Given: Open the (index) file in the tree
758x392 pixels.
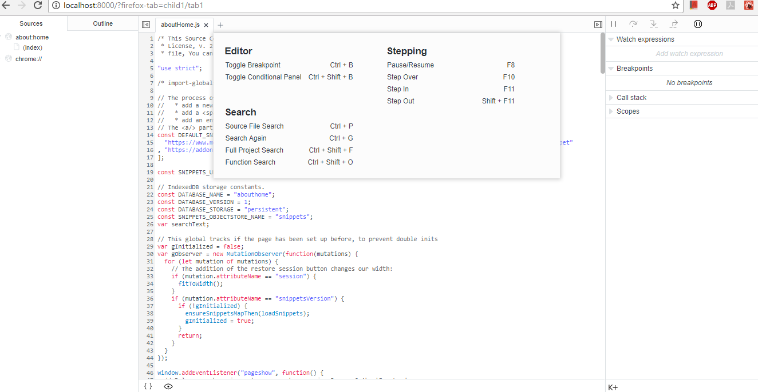Looking at the screenshot, I should 33,47.
